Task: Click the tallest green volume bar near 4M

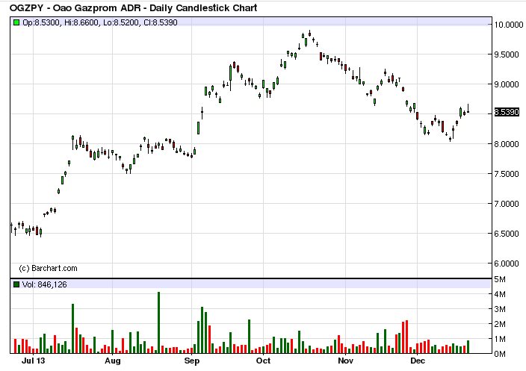Action: point(158,322)
